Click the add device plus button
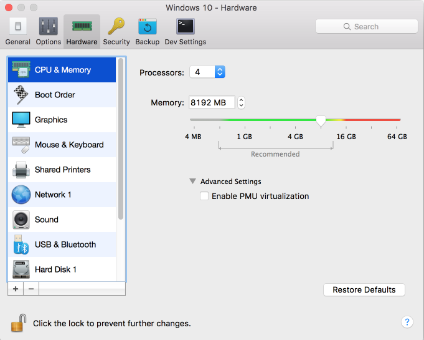This screenshot has width=424, height=340. pos(16,289)
